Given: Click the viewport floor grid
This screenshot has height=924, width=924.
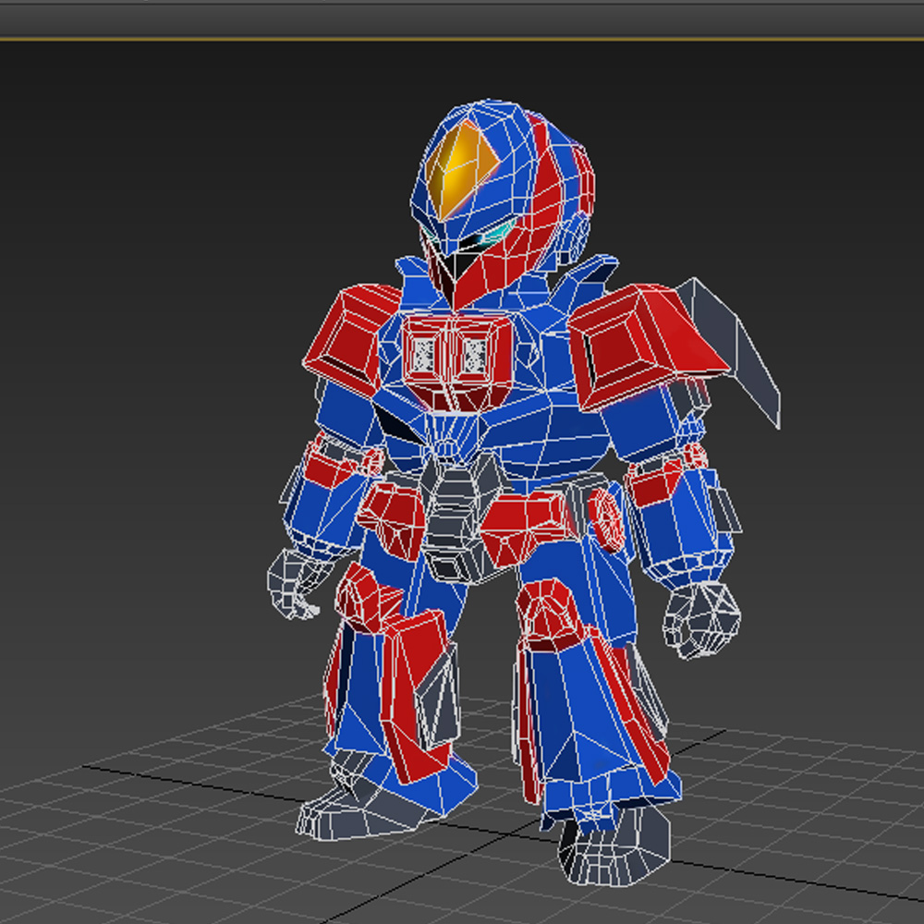Looking at the screenshot, I should [185, 832].
